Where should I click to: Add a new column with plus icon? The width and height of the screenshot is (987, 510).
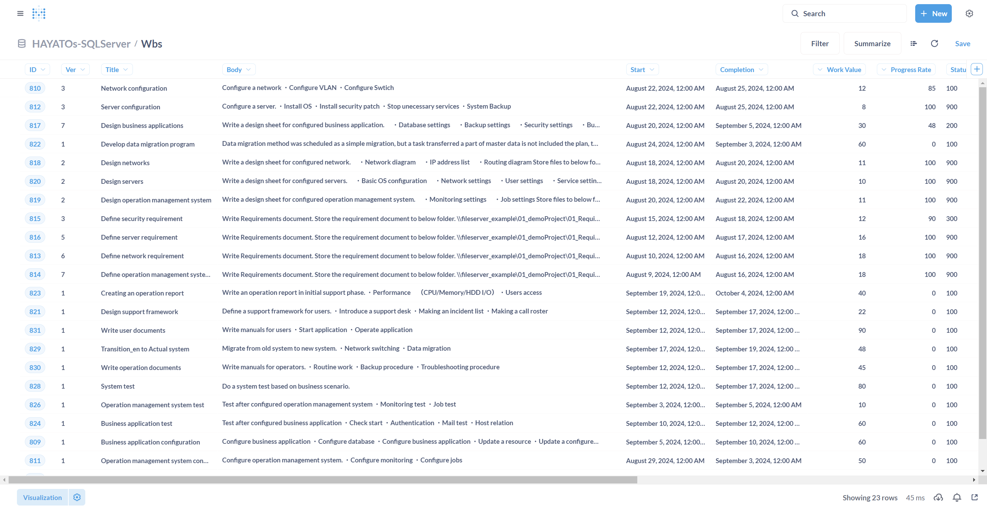977,69
